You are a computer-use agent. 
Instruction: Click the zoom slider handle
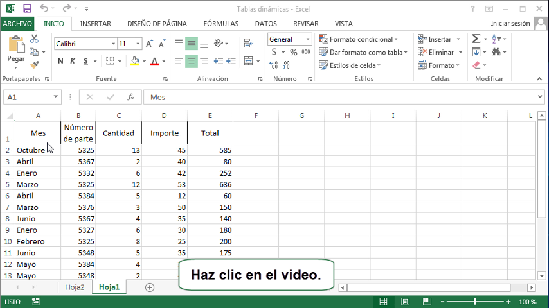click(475, 302)
